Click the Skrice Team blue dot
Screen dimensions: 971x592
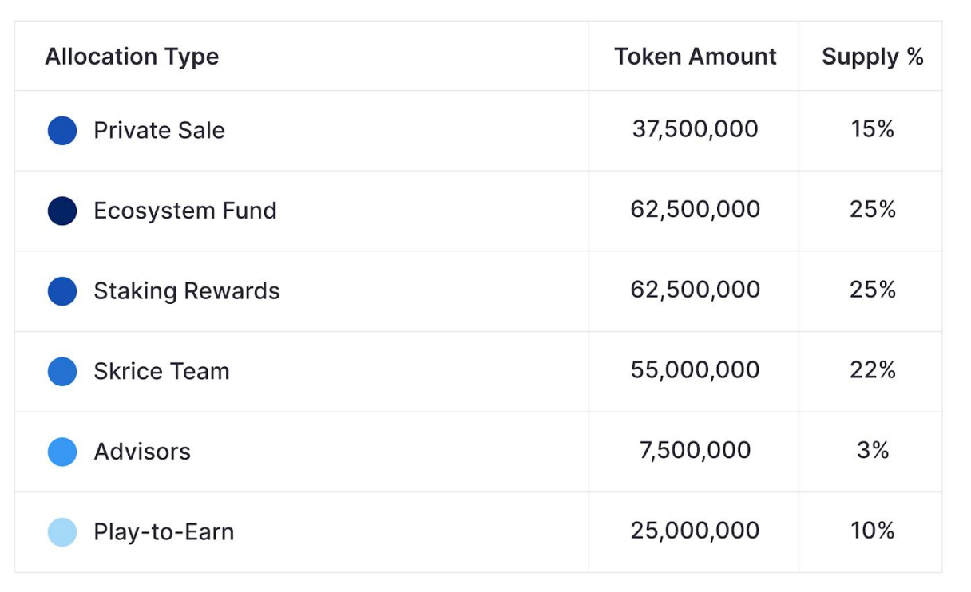pyautogui.click(x=62, y=371)
